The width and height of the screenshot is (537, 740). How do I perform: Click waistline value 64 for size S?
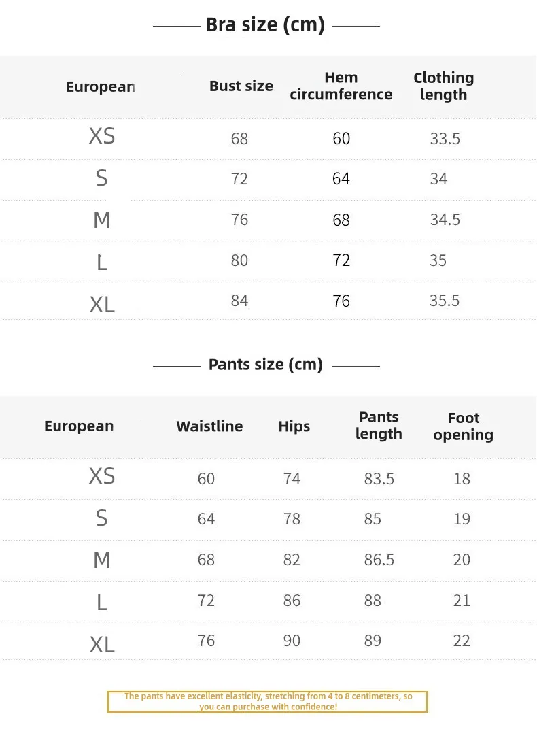[x=206, y=519]
